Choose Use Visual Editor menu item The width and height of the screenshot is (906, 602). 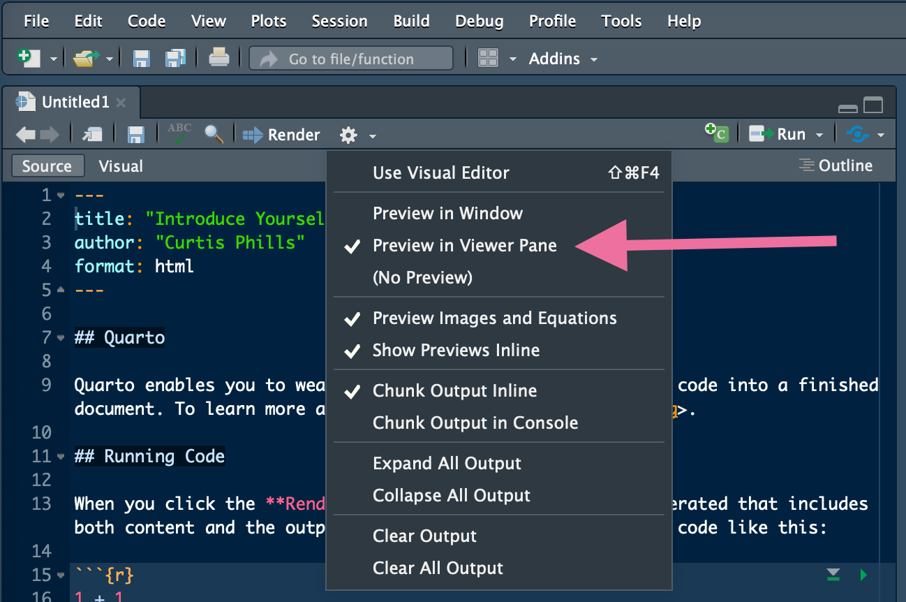[x=499, y=172]
